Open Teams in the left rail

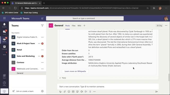click(4, 40)
